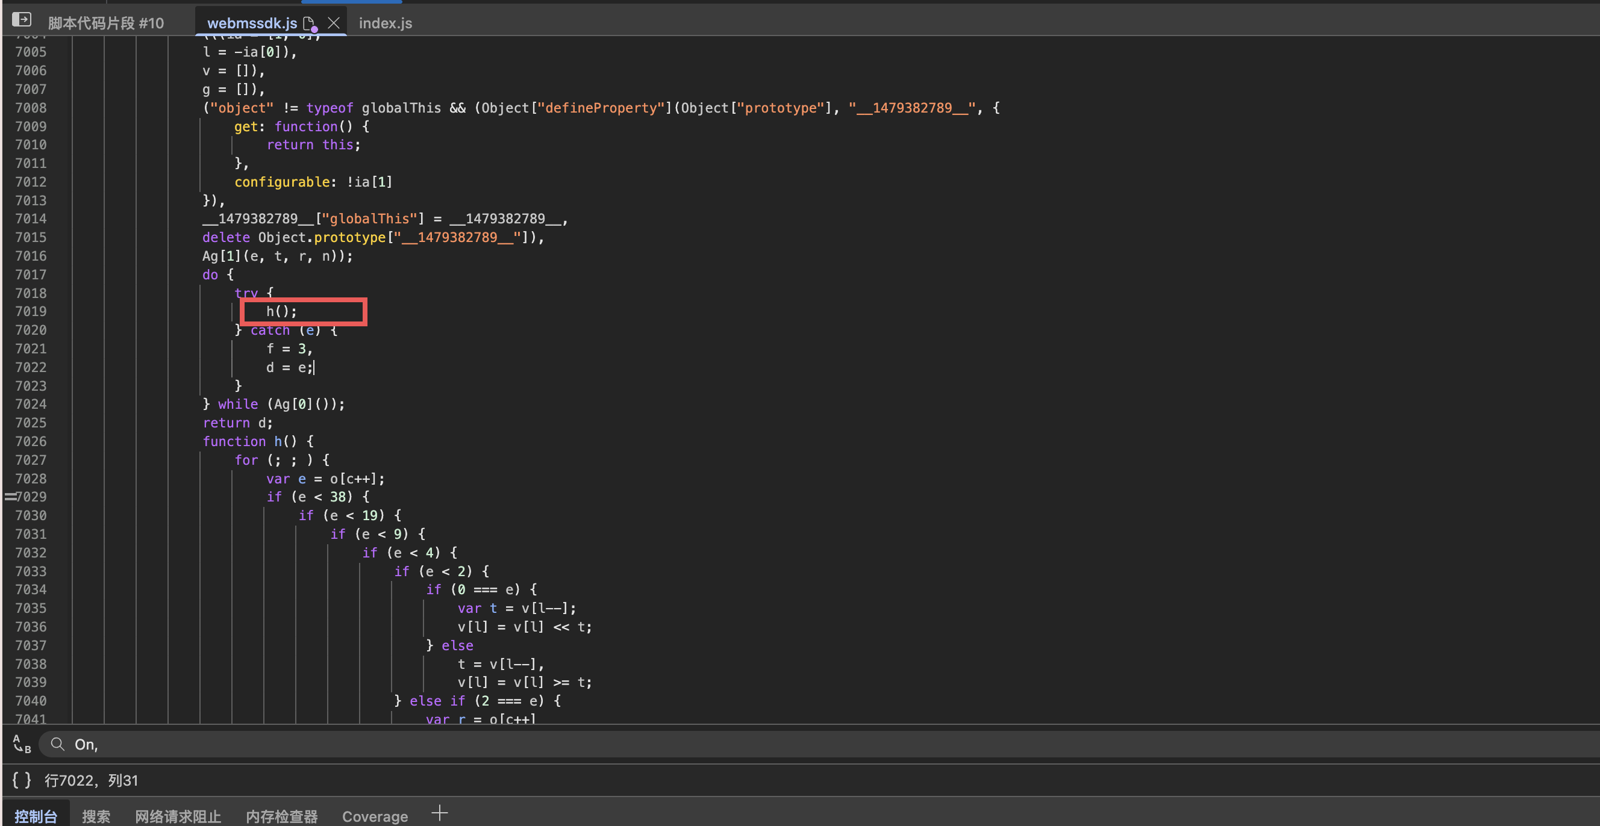Close the webmssdk.js tab

click(334, 23)
